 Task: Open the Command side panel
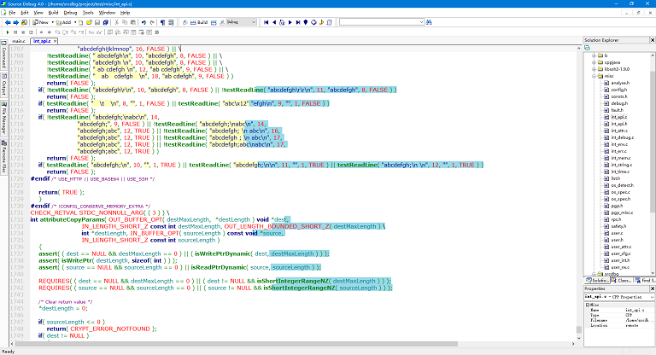(4, 58)
